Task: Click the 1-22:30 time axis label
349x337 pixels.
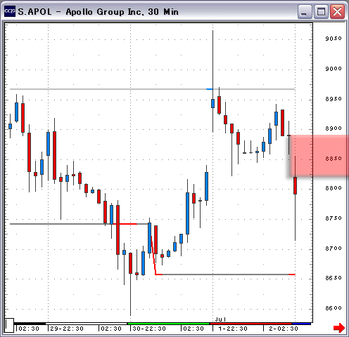Action: 233,329
